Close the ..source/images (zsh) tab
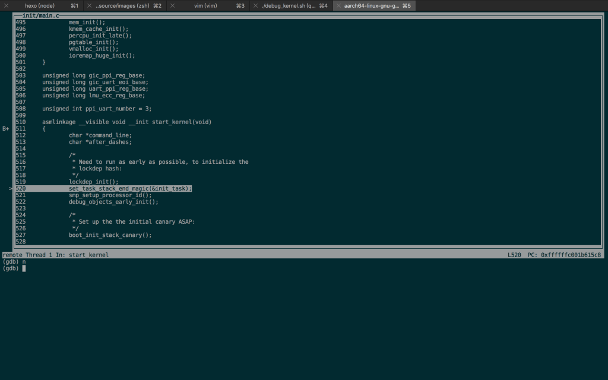This screenshot has width=608, height=380. click(x=90, y=6)
